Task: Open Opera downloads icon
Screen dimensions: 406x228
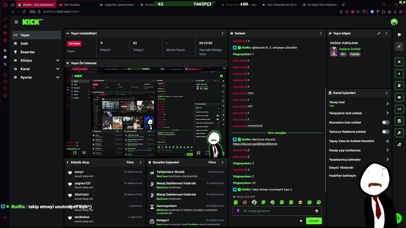Action: point(395,12)
